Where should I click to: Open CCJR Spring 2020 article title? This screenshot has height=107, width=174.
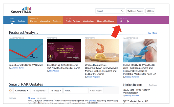[63, 66]
